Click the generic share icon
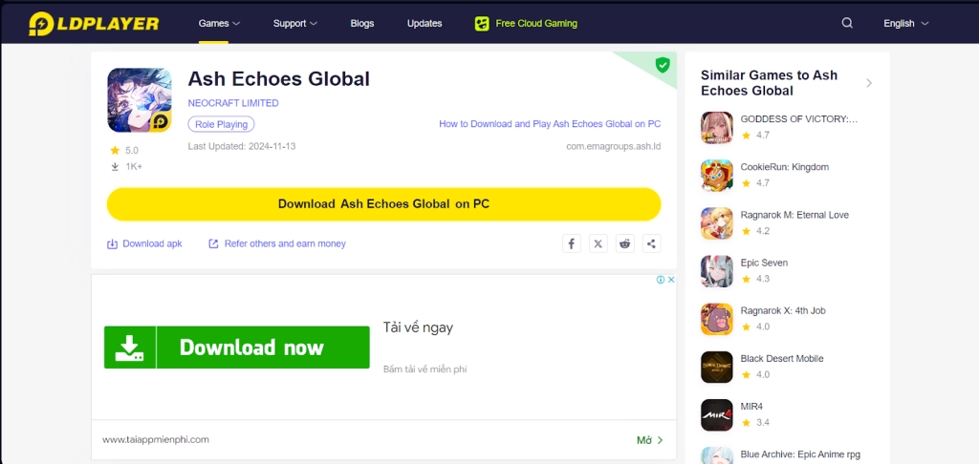This screenshot has height=464, width=979. 651,243
